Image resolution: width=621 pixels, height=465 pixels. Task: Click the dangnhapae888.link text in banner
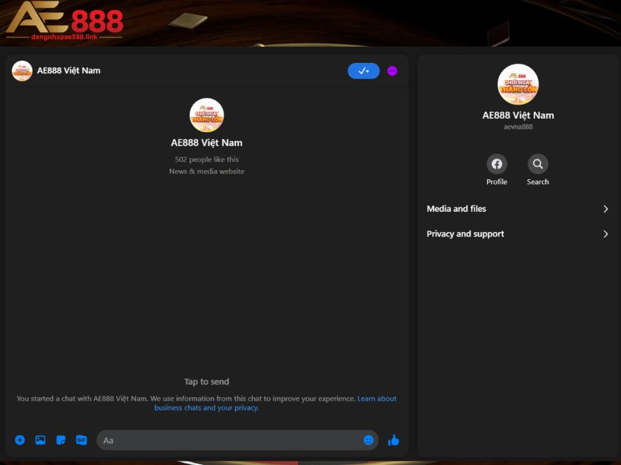[x=64, y=37]
